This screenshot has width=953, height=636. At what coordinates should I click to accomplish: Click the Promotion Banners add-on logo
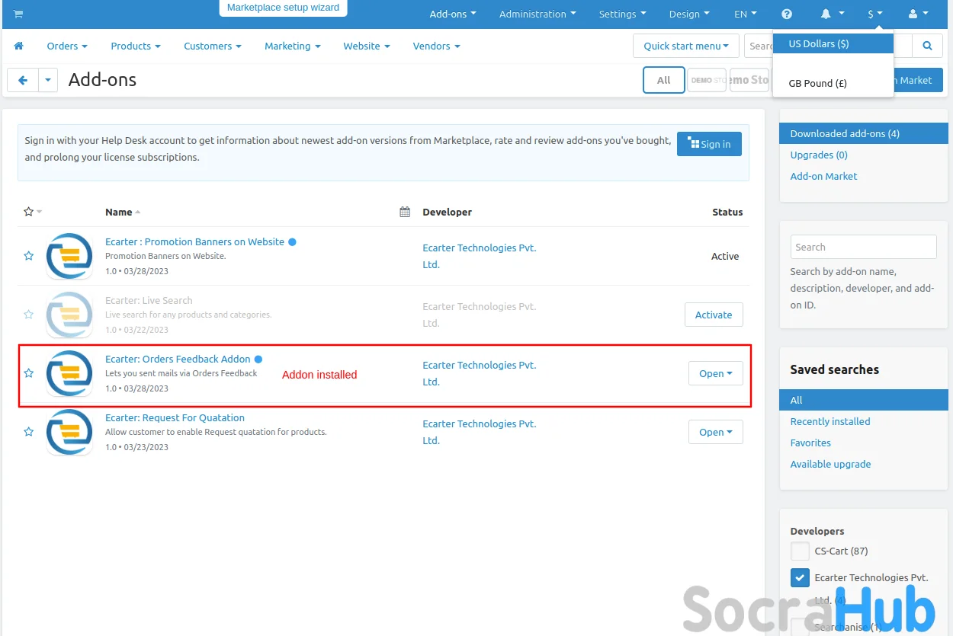69,256
